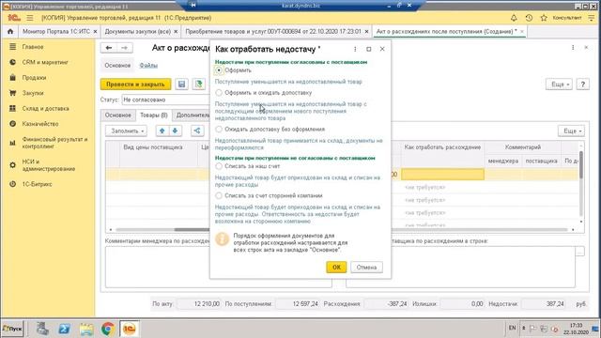Click Провести и закрыть button

pyautogui.click(x=135, y=84)
